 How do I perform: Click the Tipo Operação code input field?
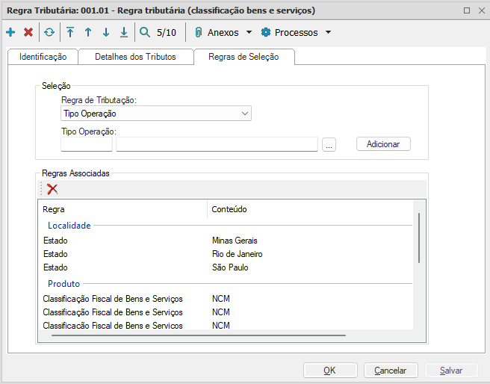(86, 144)
